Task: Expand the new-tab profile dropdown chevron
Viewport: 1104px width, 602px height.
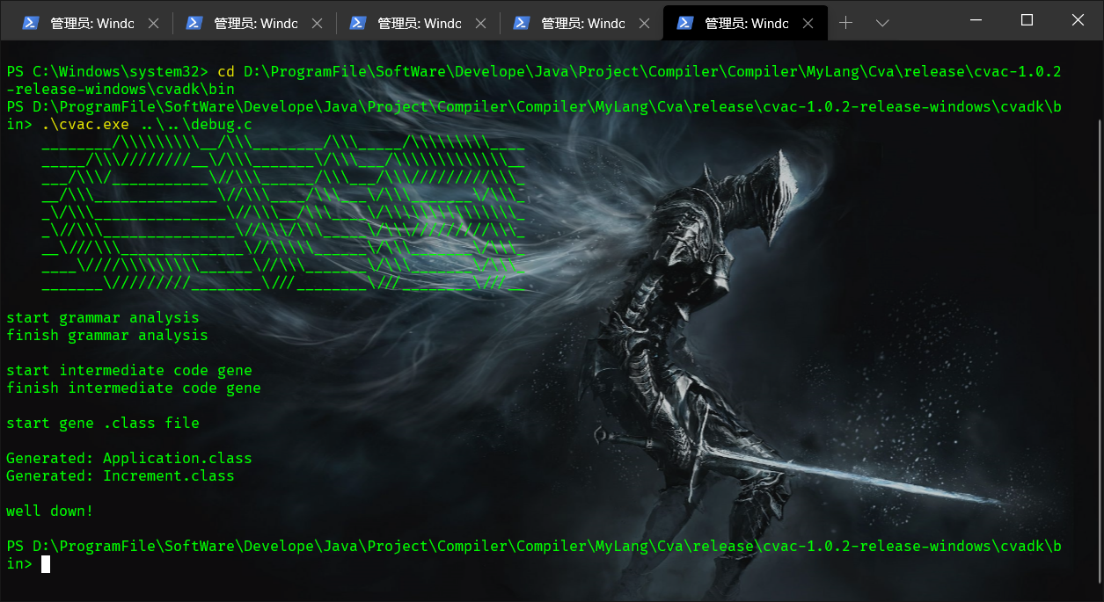Action: click(882, 24)
